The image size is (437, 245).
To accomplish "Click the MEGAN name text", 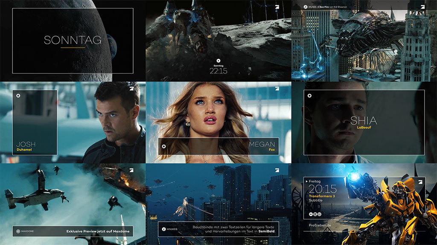I will [x=262, y=144].
